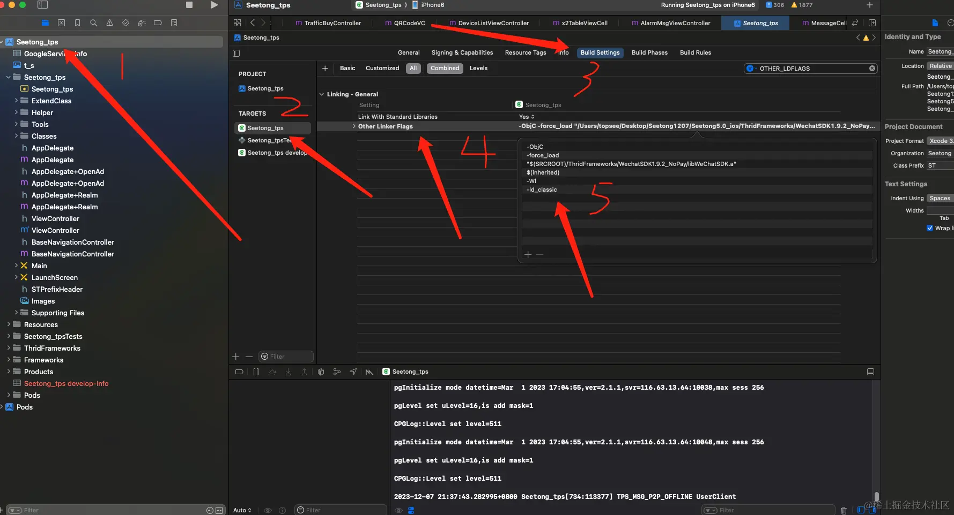Show the issue navigator warning icon
The height and width of the screenshot is (515, 954).
tap(109, 23)
